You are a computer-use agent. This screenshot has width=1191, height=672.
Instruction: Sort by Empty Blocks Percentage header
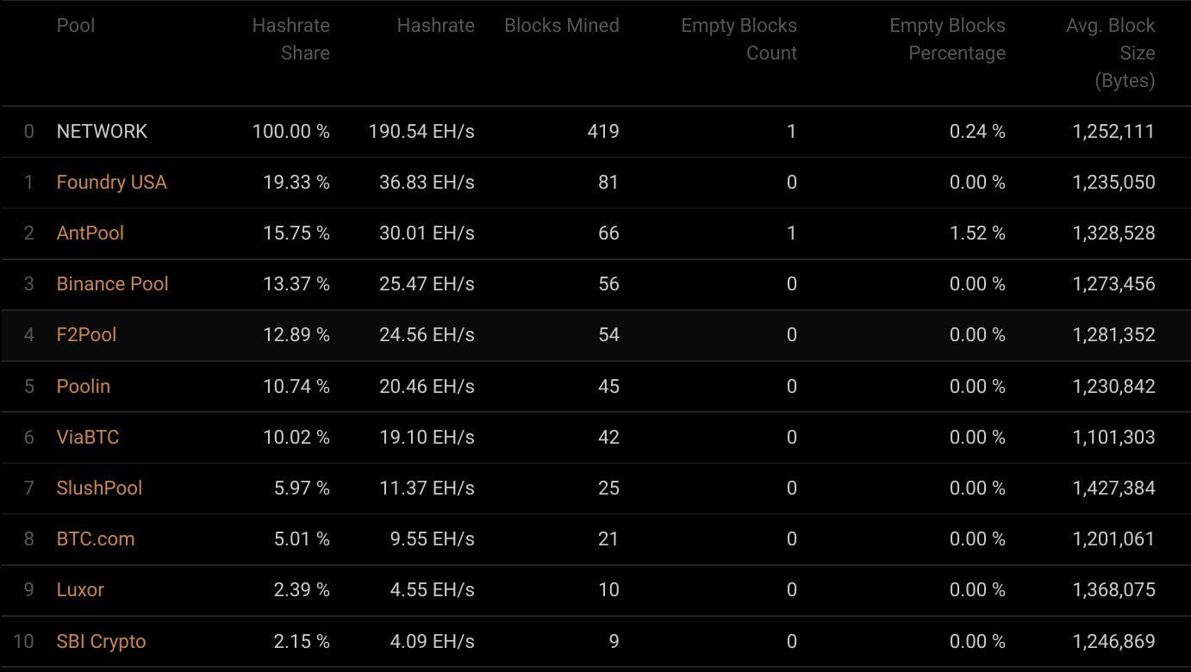point(947,40)
